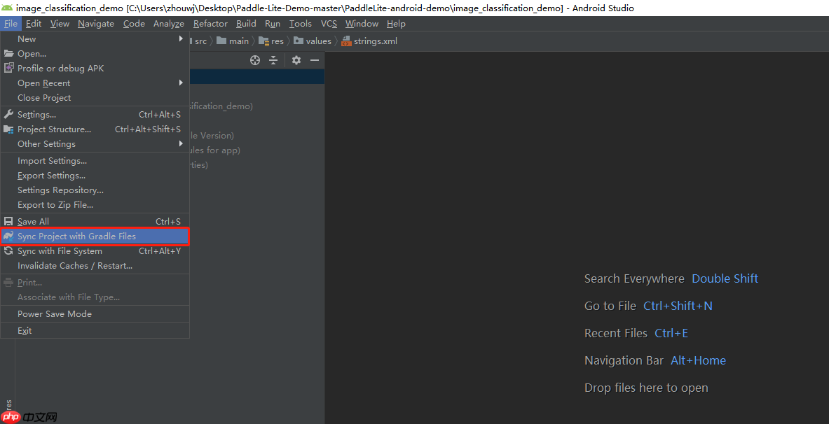Choose Save All from File menu
The image size is (829, 424).
pos(33,222)
